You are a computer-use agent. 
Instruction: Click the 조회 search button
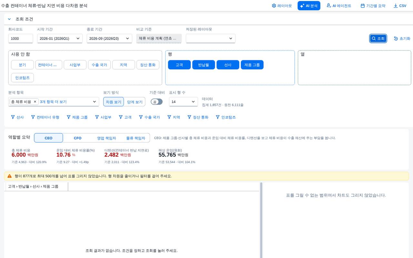[x=378, y=38]
